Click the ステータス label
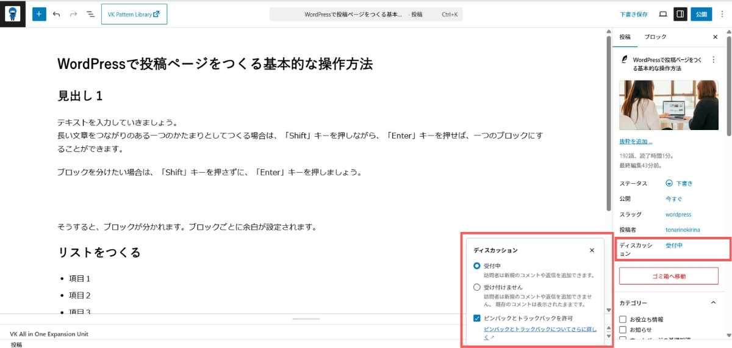Viewport: 732px width, 348px height. coord(632,183)
